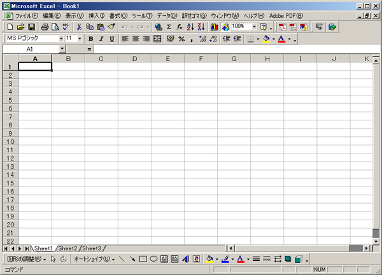Open a file using the Open folder icon

pos(21,27)
